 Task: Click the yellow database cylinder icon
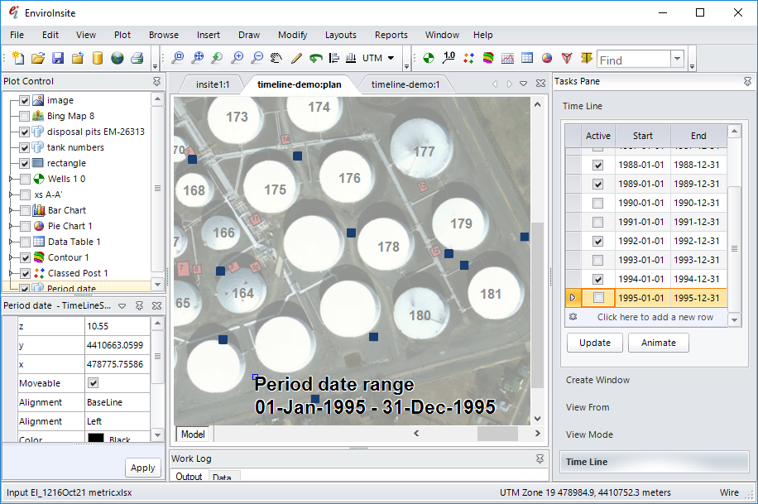[x=98, y=58]
